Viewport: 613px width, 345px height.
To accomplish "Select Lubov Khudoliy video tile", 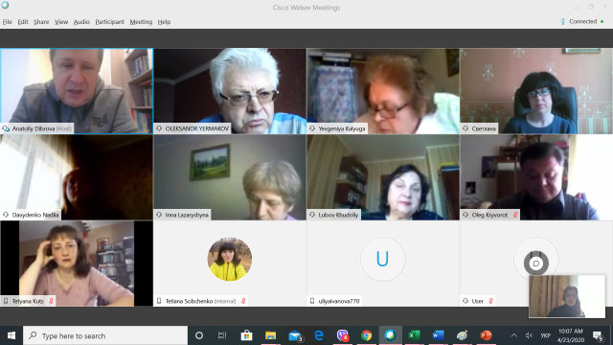I will point(383,177).
